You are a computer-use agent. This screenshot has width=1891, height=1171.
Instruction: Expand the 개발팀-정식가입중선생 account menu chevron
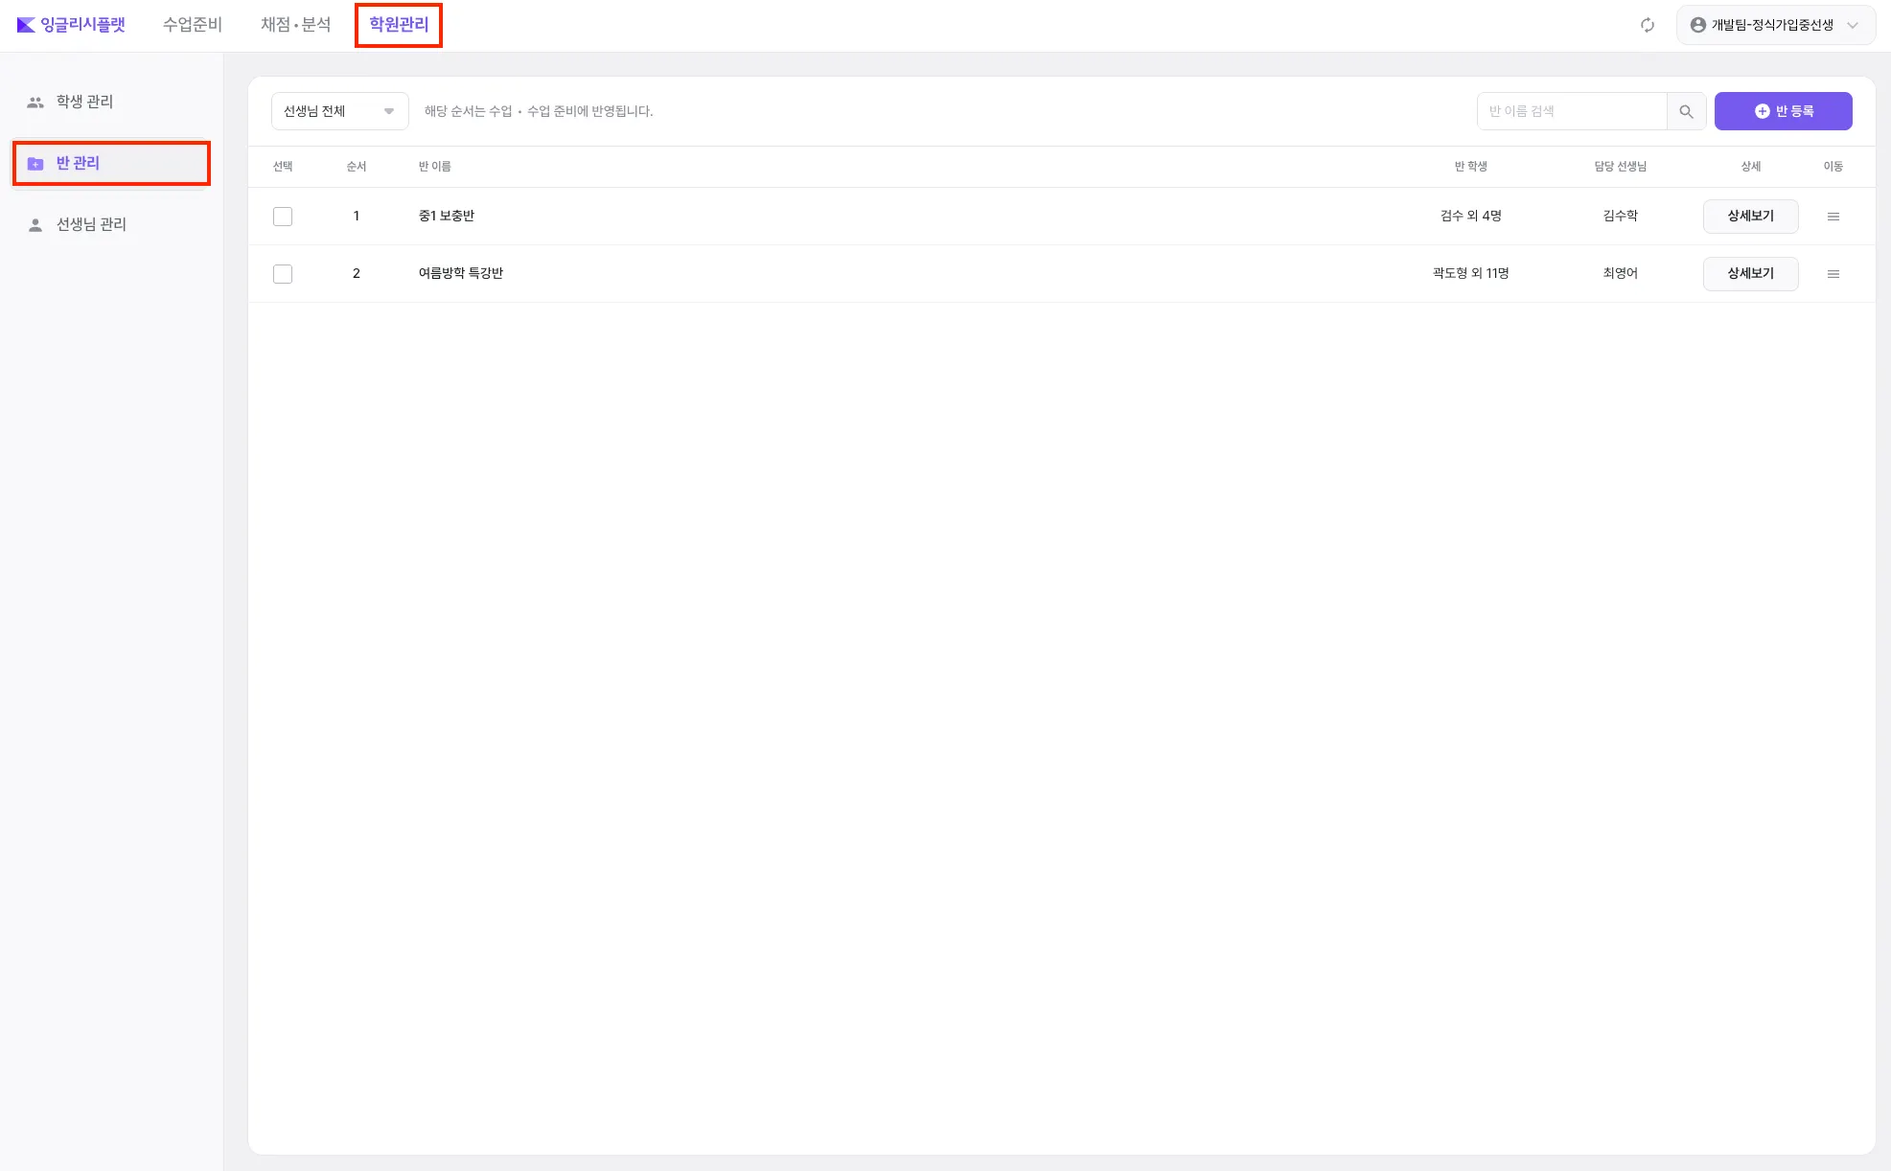coord(1853,25)
